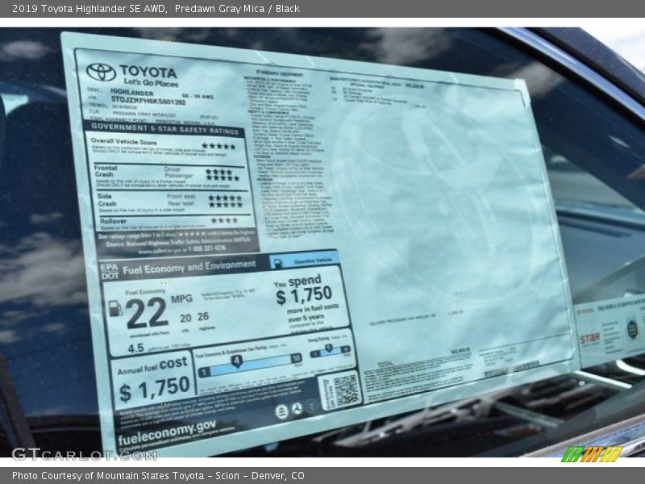Viewport: 645px width, 484px height.
Task: Click the 'EPA DOT' badge
Action: pos(110,272)
